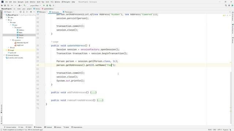This screenshot has height=131, width=234.
Task: Open the Build tool window
Action: click(66, 127)
